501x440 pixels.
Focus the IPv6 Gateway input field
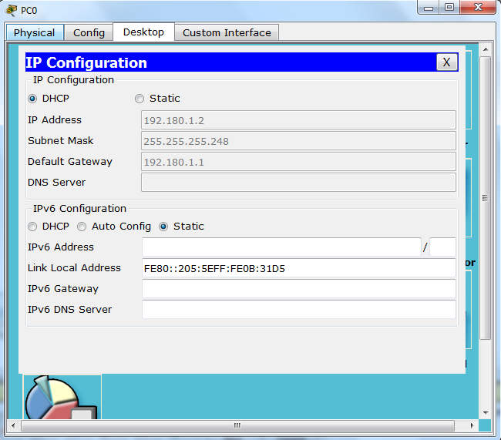(299, 289)
